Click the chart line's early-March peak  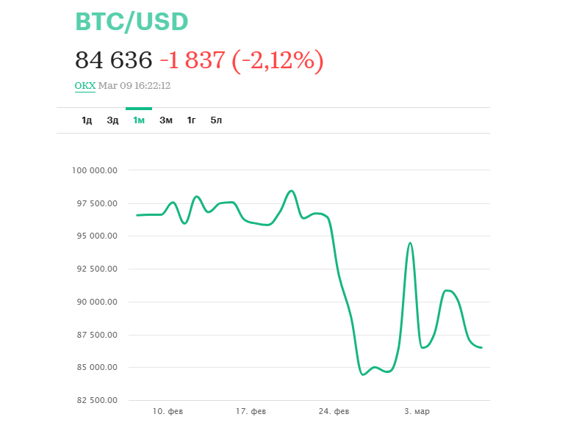(x=410, y=243)
